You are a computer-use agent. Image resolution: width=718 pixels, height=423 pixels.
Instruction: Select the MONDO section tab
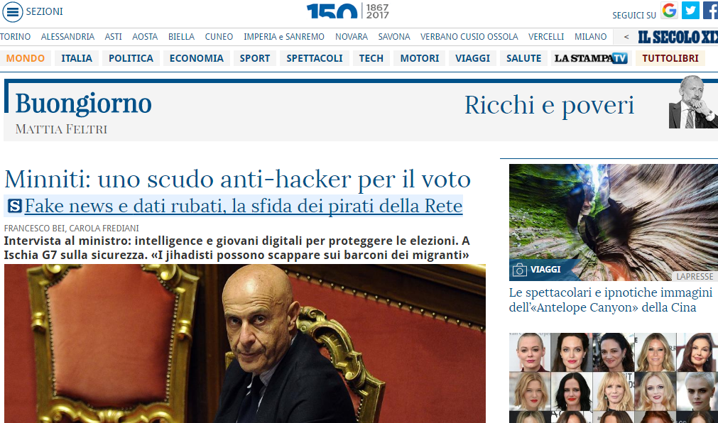pos(25,58)
